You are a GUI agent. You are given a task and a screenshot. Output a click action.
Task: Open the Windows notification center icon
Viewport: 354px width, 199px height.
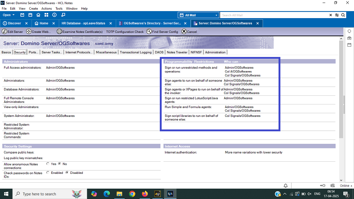pos(346,194)
